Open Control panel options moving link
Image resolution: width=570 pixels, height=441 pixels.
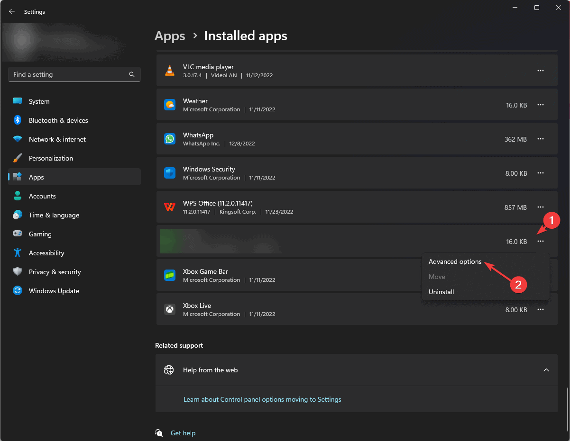(x=262, y=399)
